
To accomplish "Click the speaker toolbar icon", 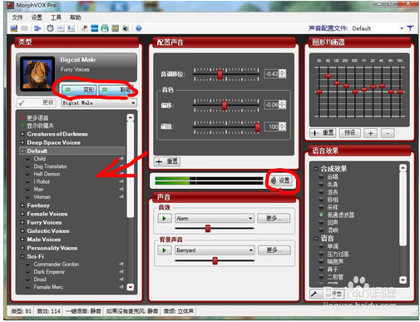I will [x=126, y=28].
